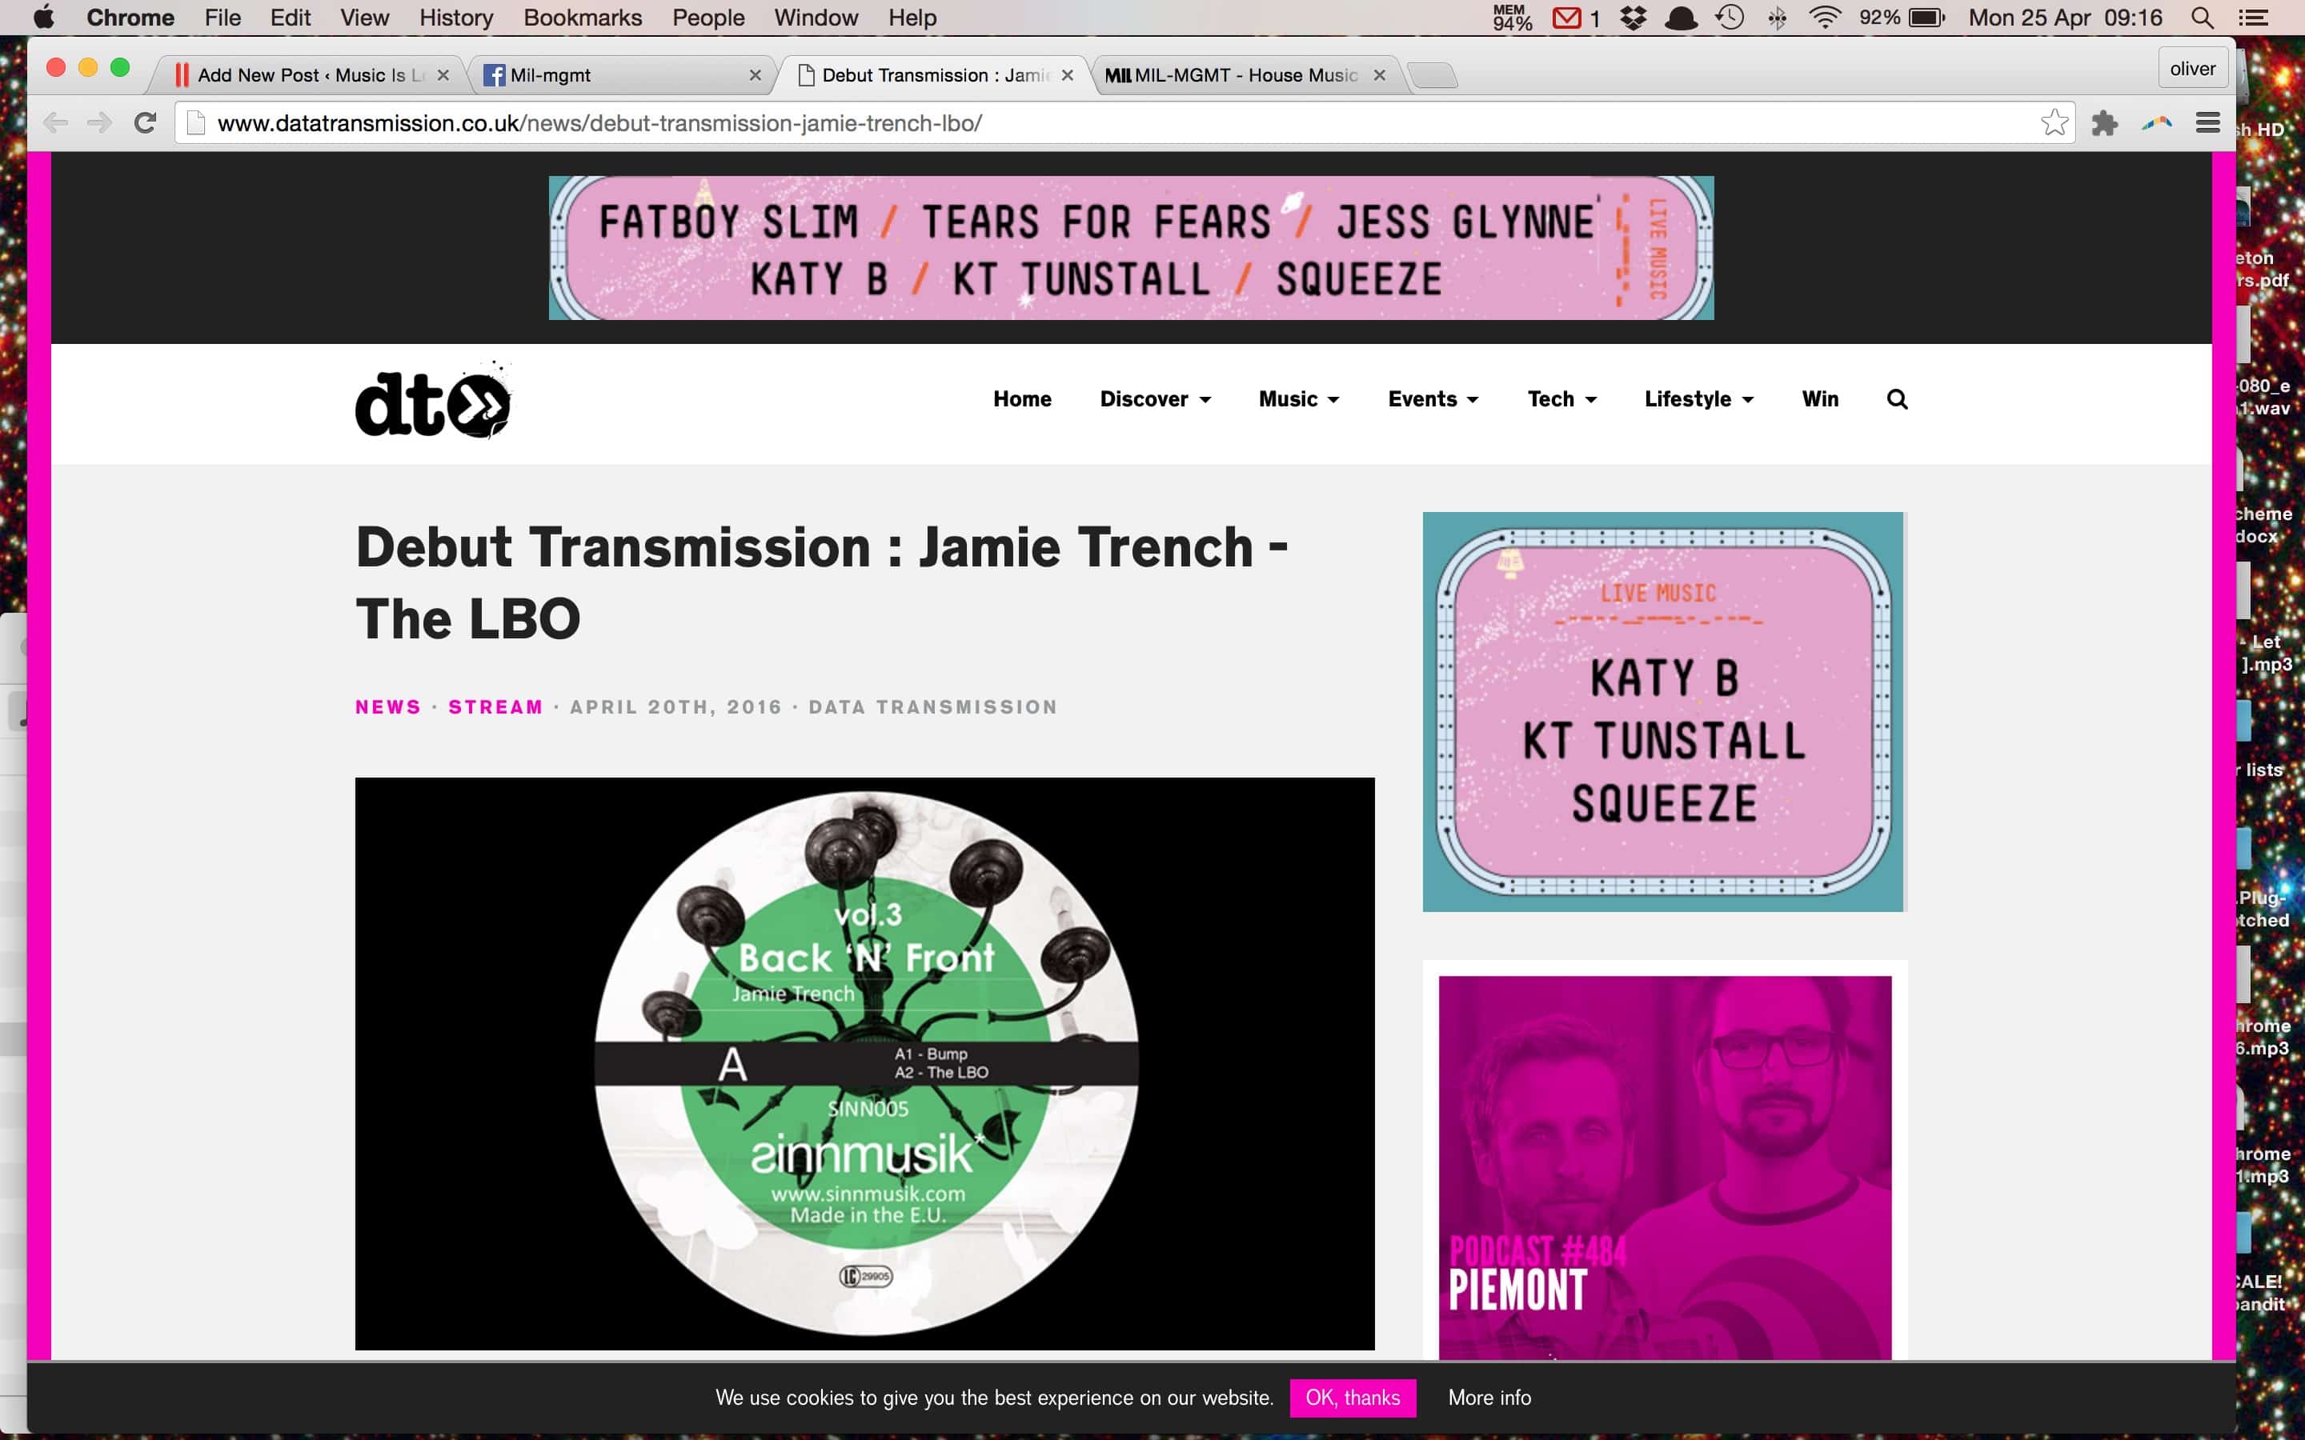This screenshot has width=2305, height=1440.
Task: Close the MIL-MGMT House Music tab
Action: click(1378, 75)
